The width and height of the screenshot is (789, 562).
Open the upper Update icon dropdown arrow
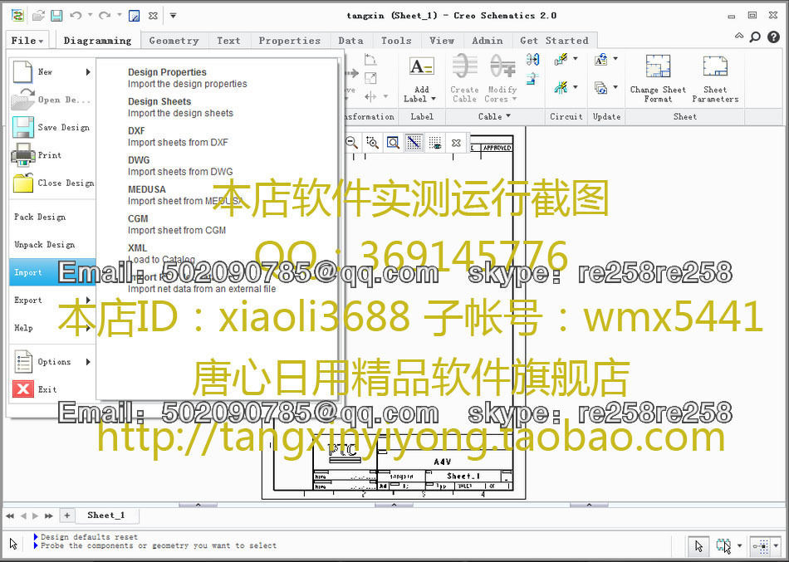tap(615, 59)
